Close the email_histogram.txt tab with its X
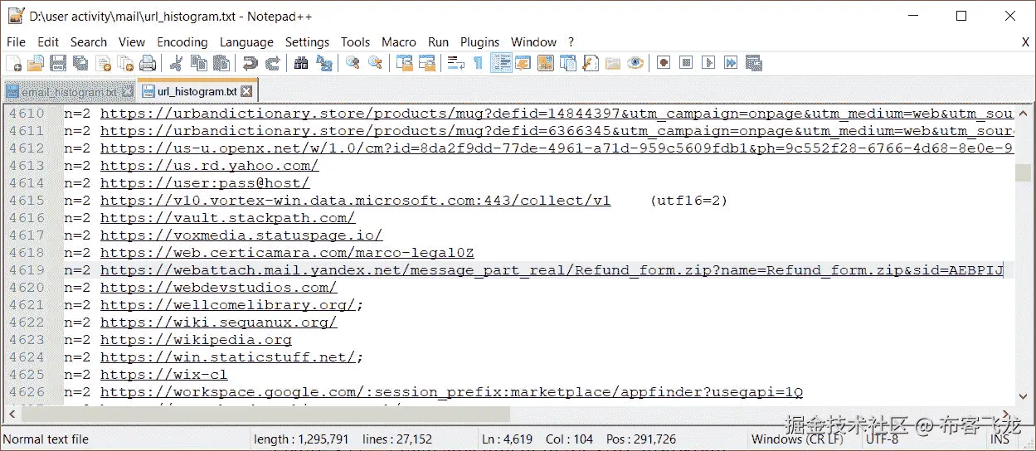Image resolution: width=1036 pixels, height=451 pixels. (x=128, y=92)
